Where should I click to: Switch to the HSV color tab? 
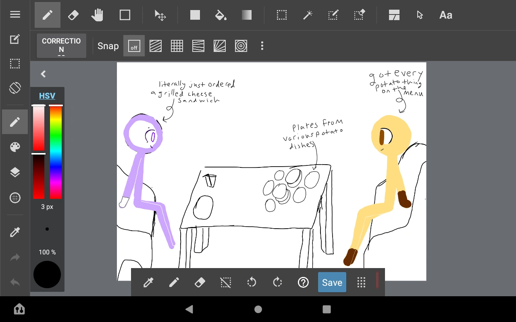pos(47,95)
